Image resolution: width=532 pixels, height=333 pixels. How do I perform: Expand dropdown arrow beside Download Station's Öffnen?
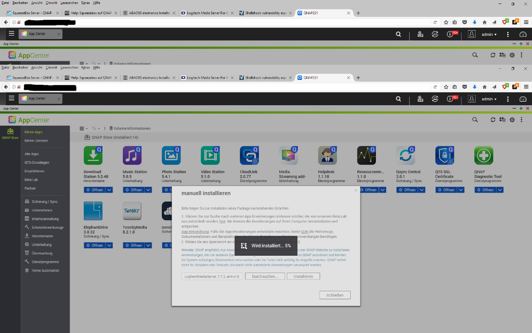pyautogui.click(x=109, y=190)
